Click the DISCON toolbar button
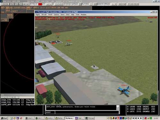The width and height of the screenshot is (160, 120). (x=5, y=4)
